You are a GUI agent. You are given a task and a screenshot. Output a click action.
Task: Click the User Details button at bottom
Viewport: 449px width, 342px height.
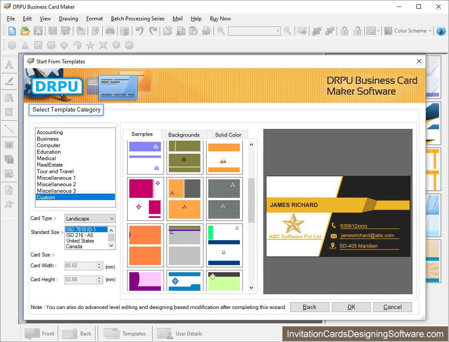pyautogui.click(x=180, y=334)
